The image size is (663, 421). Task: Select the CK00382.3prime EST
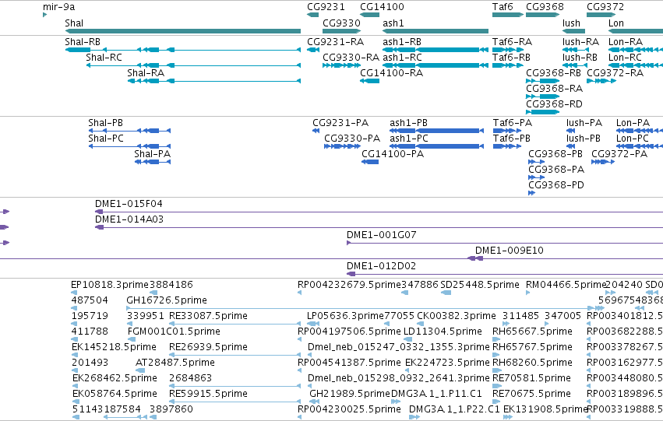(420, 324)
